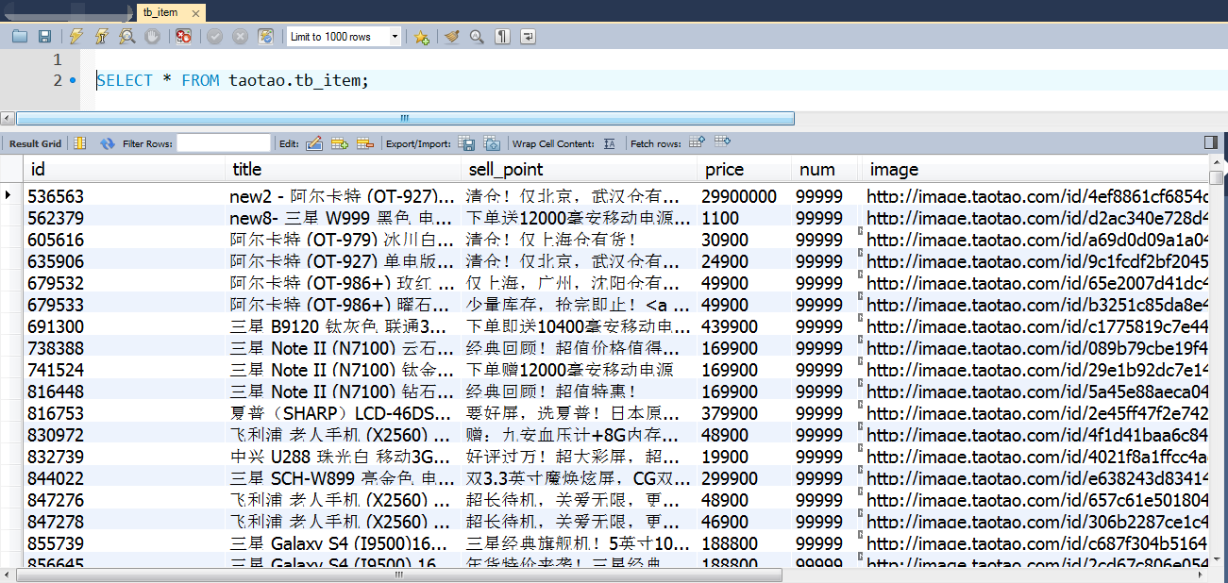
Task: Select title cell with SCH-W899
Action: click(344, 478)
